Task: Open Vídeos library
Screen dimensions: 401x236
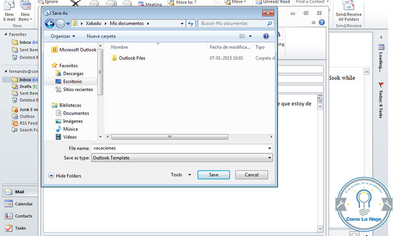Action: coord(66,137)
